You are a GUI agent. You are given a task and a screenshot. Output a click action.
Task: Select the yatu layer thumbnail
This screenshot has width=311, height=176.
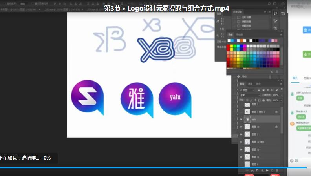247,120
